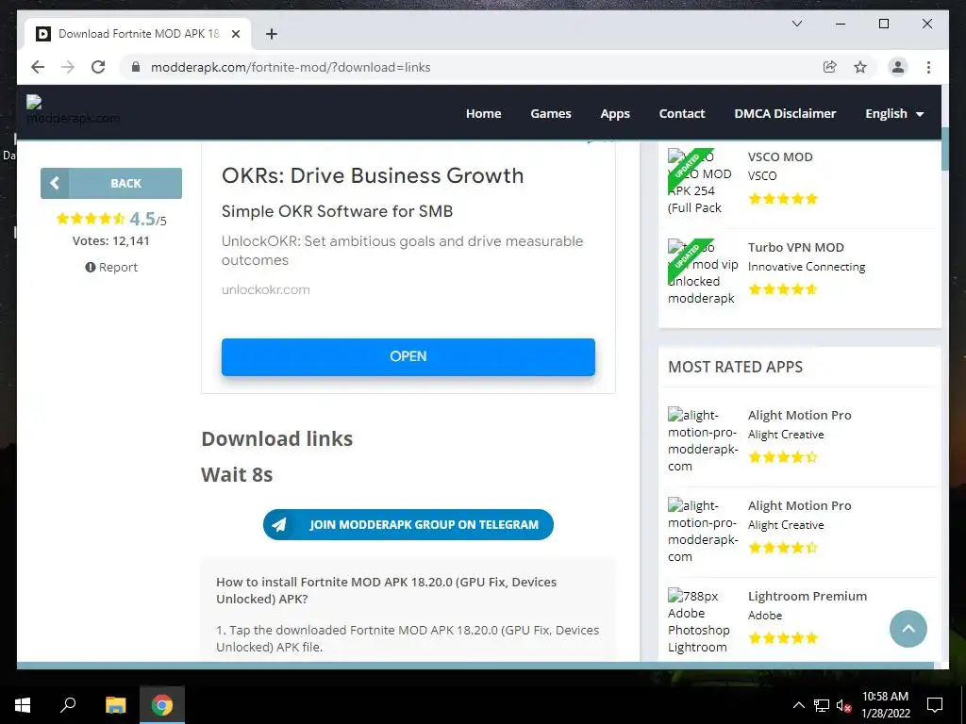Click the scroll-to-top round arrow button
This screenshot has height=724, width=966.
click(908, 629)
